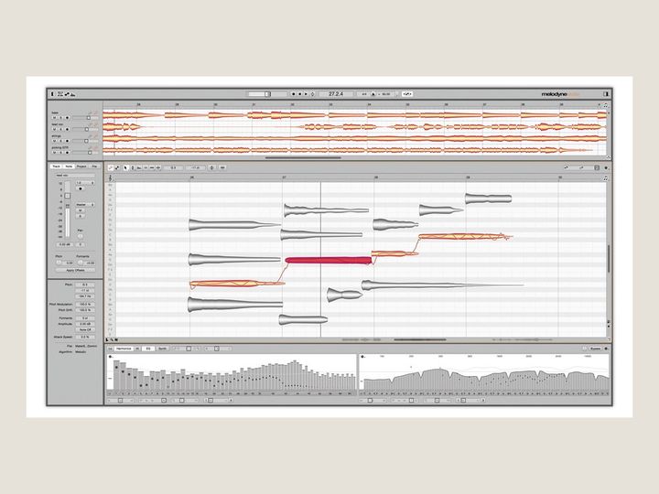Viewport: 659px width, 494px height.
Task: Mute the lead voc track
Action: pos(54,129)
